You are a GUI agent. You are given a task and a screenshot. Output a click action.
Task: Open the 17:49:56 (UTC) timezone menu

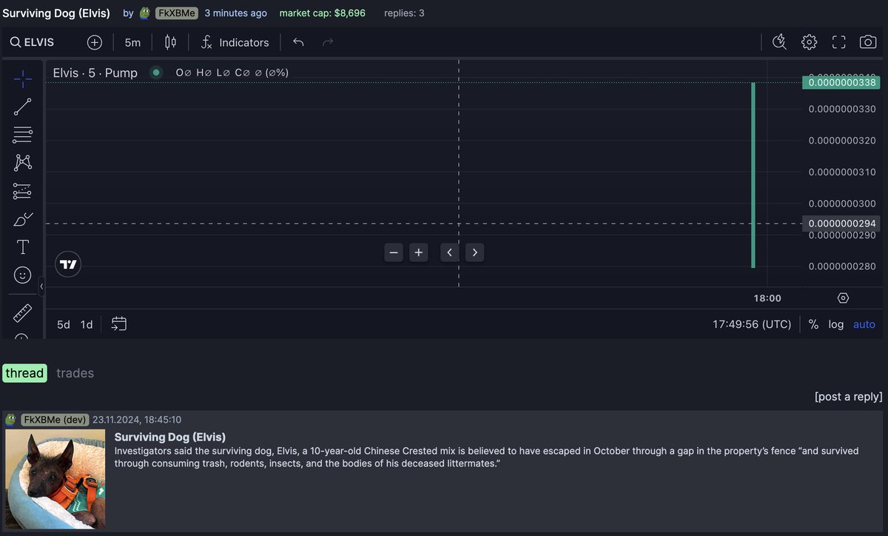752,324
